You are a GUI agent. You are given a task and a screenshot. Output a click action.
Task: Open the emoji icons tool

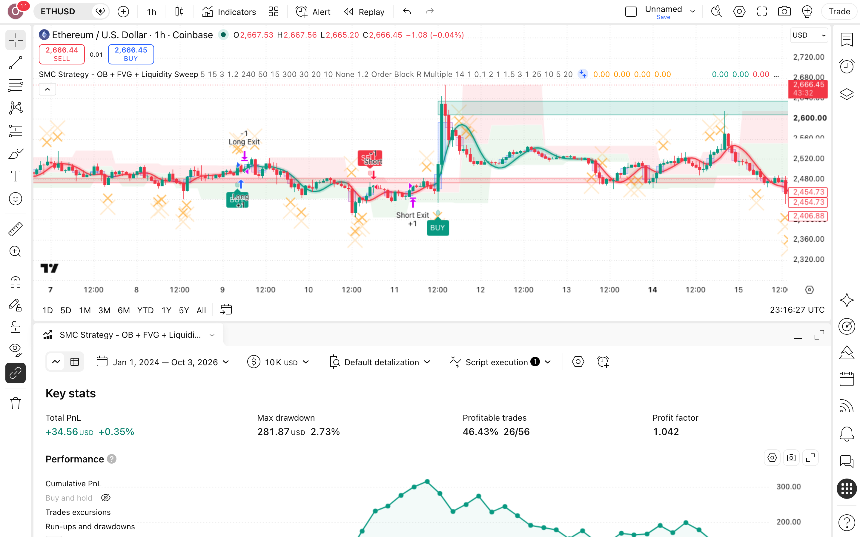click(15, 198)
